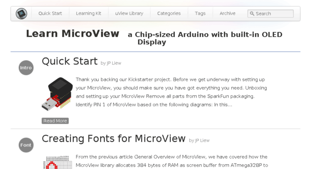
Task: Open Categories in the navigation bar
Action: 169,14
